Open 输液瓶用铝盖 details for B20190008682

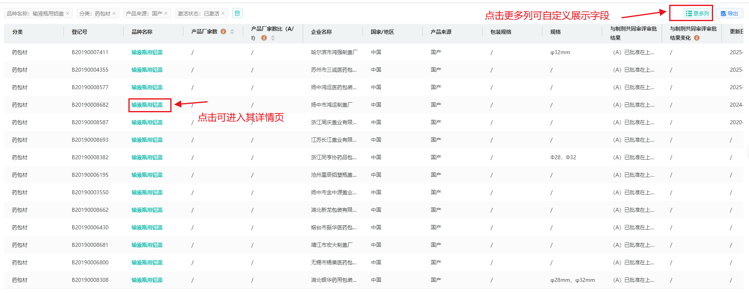[x=147, y=105]
